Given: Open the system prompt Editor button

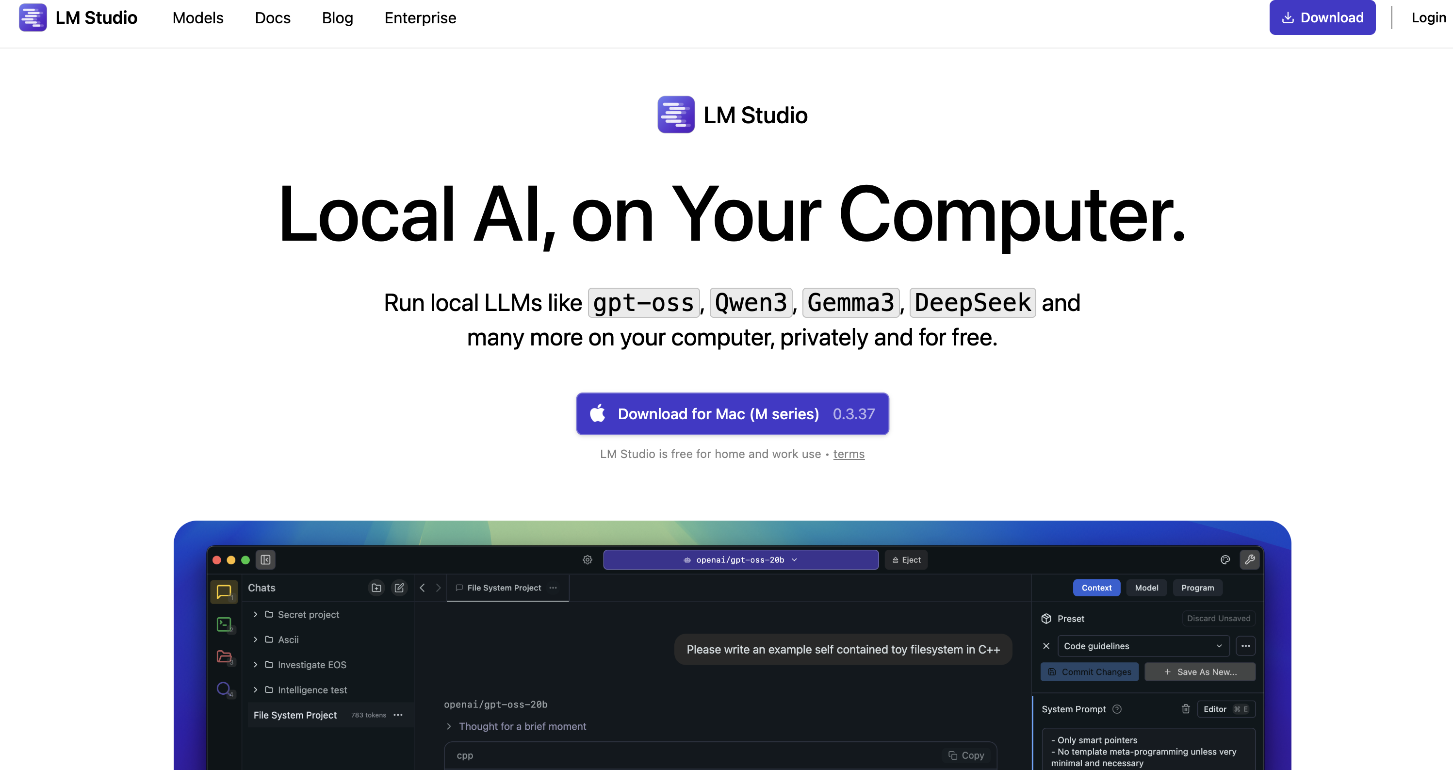Looking at the screenshot, I should pyautogui.click(x=1226, y=709).
